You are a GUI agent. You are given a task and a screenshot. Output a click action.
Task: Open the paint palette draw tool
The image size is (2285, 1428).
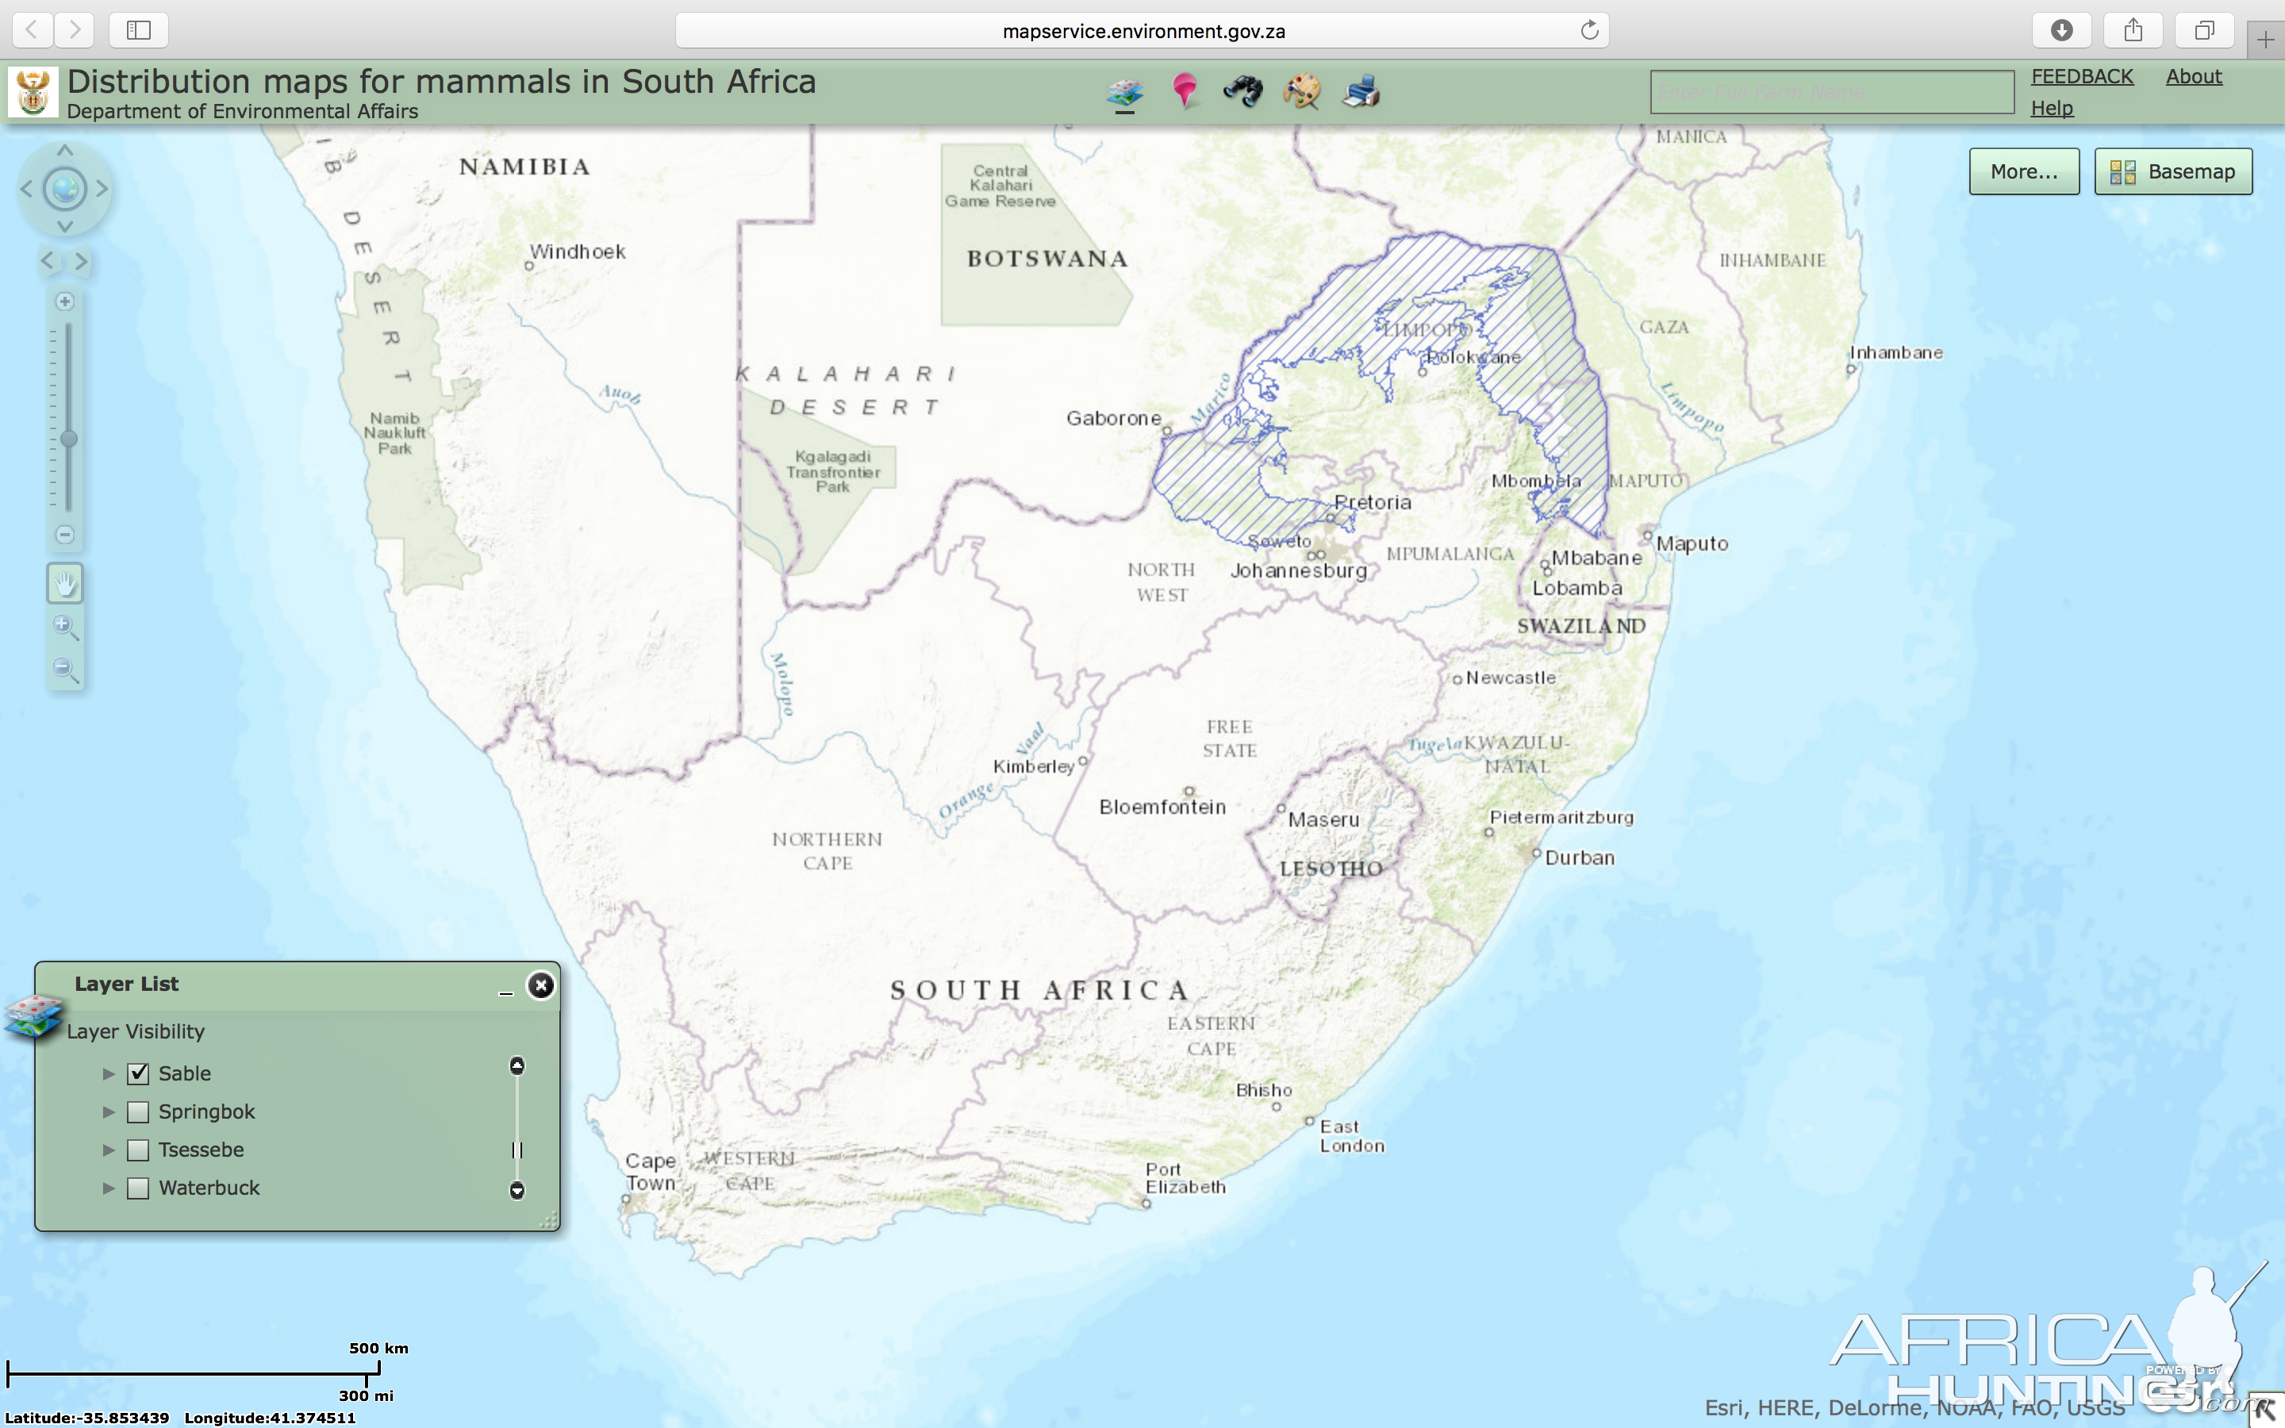tap(1302, 91)
